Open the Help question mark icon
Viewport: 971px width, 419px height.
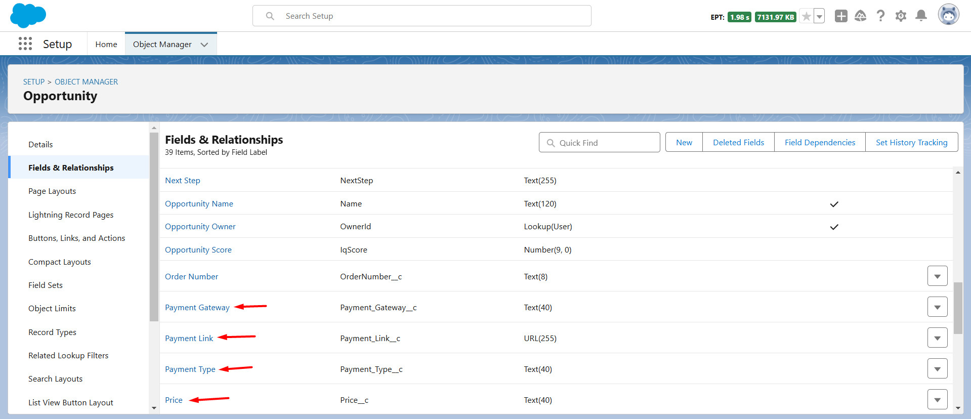881,16
